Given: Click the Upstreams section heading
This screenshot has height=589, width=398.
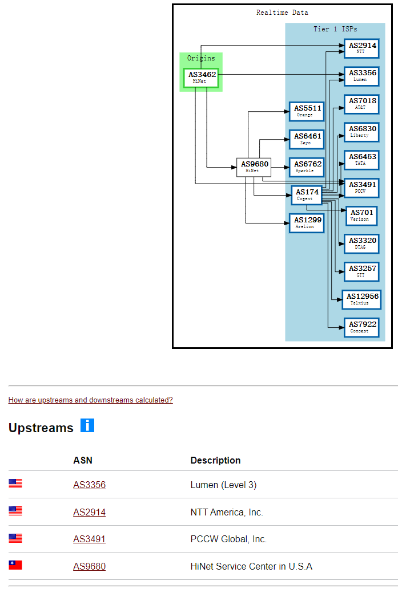Looking at the screenshot, I should click(41, 428).
